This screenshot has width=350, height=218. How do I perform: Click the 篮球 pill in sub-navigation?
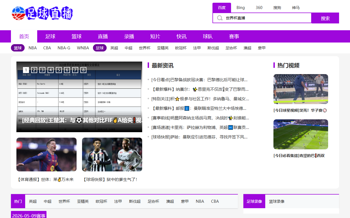[x=18, y=48]
